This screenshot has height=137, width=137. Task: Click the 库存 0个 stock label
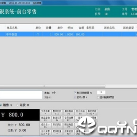(50, 93)
